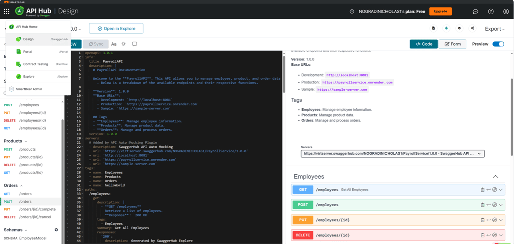The width and height of the screenshot is (514, 245).
Task: Select POST /products in sidebar
Action: tap(31, 149)
